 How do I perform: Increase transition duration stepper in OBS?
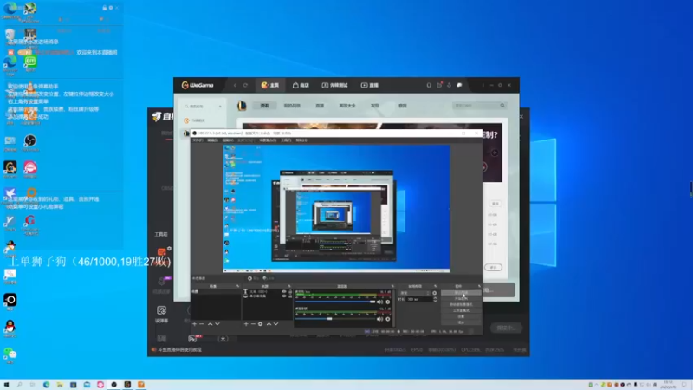tap(436, 298)
